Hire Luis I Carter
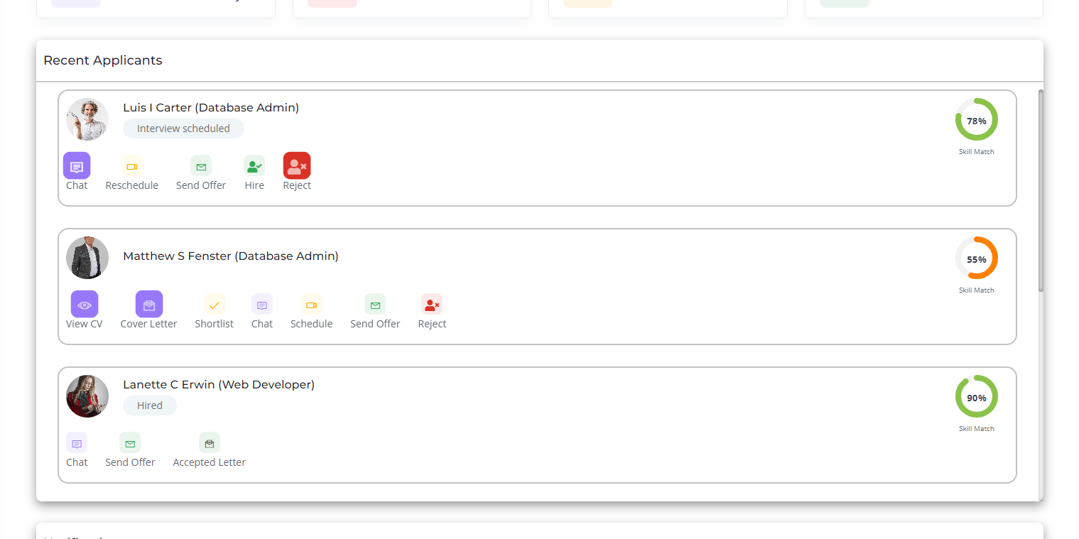This screenshot has height=539, width=1079. 254,166
